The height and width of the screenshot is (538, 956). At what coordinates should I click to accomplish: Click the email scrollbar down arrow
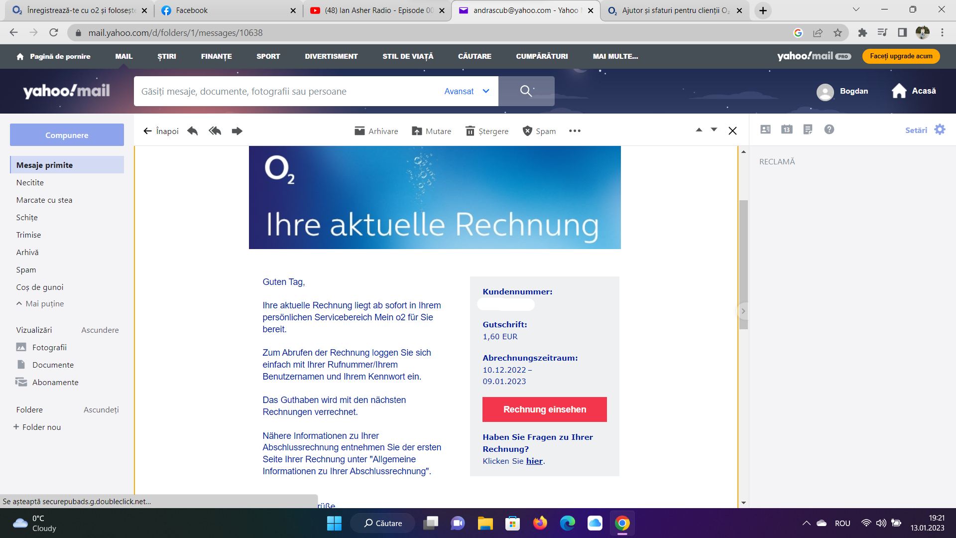click(743, 503)
